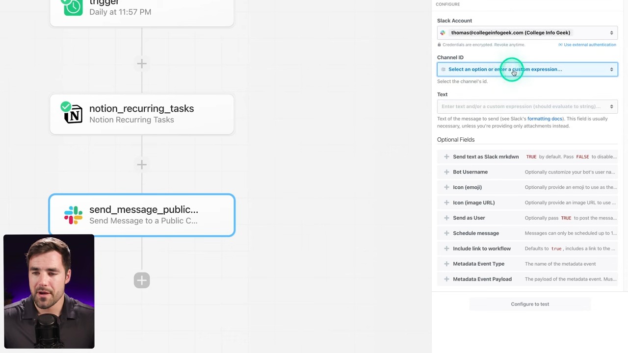The width and height of the screenshot is (628, 353).
Task: Click the Configure to test button
Action: [x=530, y=304]
